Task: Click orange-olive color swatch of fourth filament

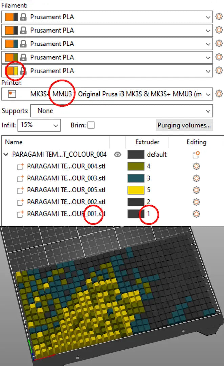Action: point(12,57)
